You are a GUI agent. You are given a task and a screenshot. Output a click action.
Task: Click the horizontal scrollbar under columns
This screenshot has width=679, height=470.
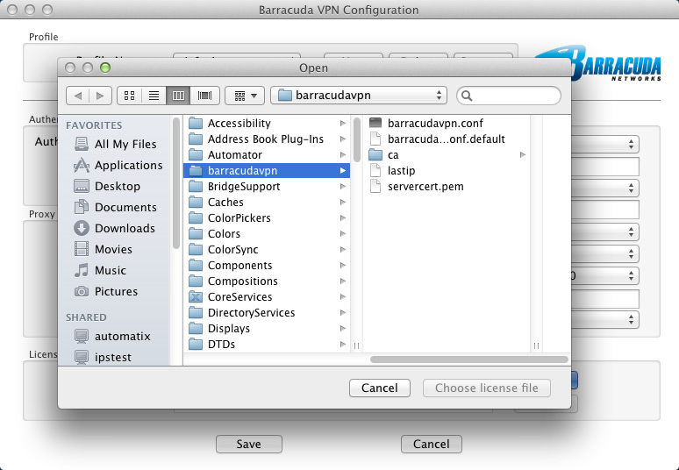click(469, 360)
